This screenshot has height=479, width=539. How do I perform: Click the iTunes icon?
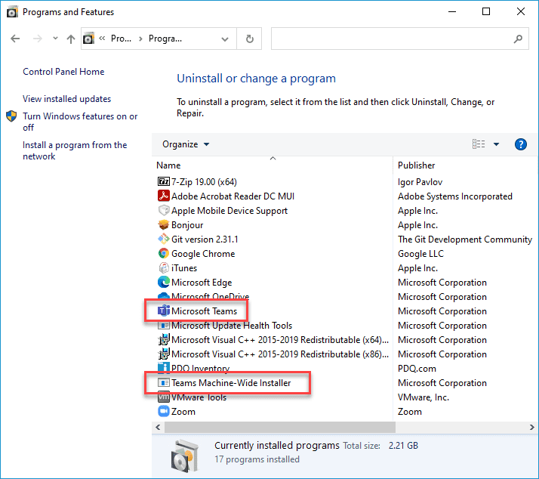pyautogui.click(x=164, y=267)
